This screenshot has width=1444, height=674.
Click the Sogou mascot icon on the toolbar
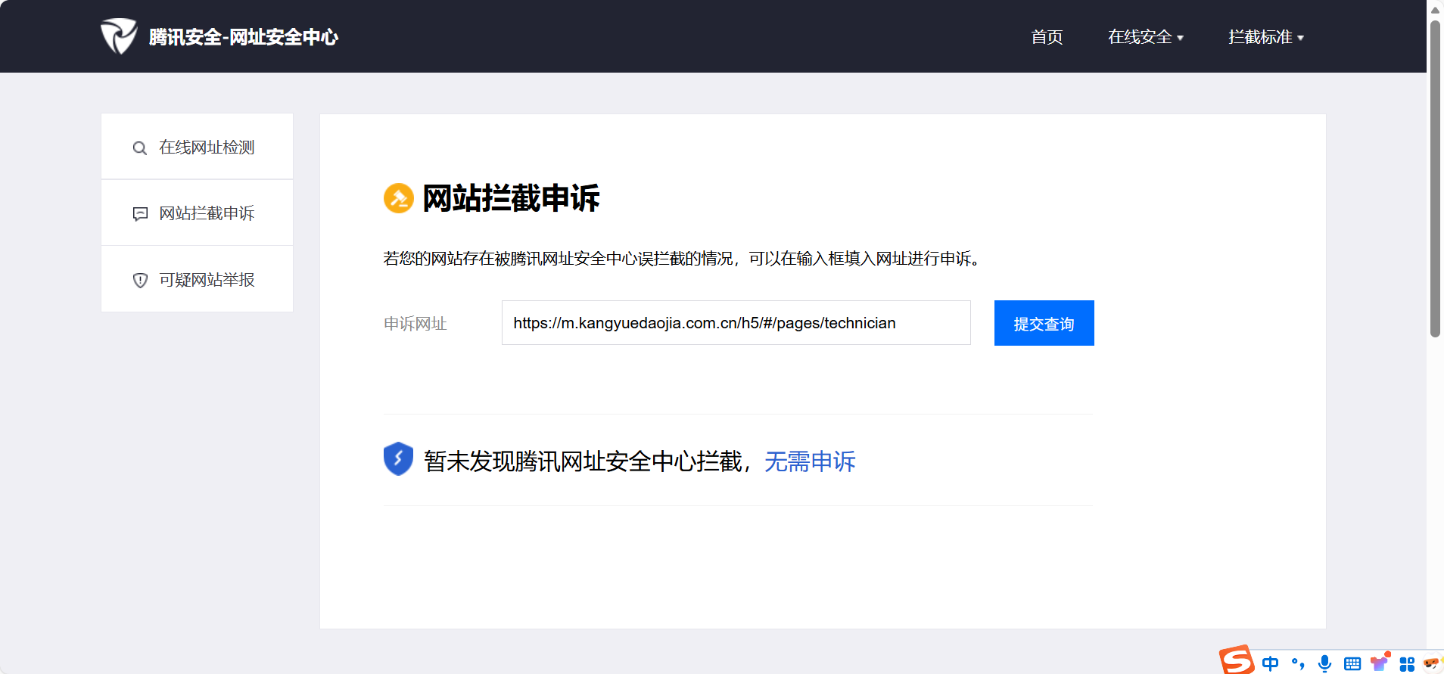point(1433,663)
